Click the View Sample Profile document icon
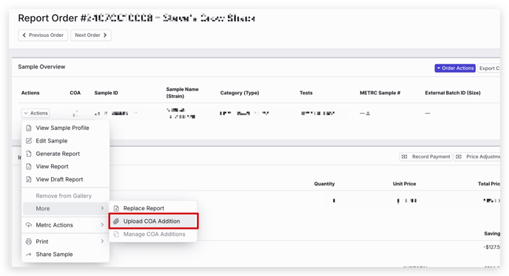Viewport: 509px width, 276px height. click(29, 128)
